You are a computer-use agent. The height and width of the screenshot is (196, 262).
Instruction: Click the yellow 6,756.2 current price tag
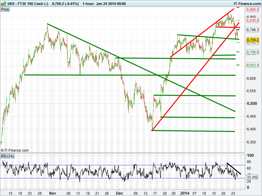coord(253,40)
